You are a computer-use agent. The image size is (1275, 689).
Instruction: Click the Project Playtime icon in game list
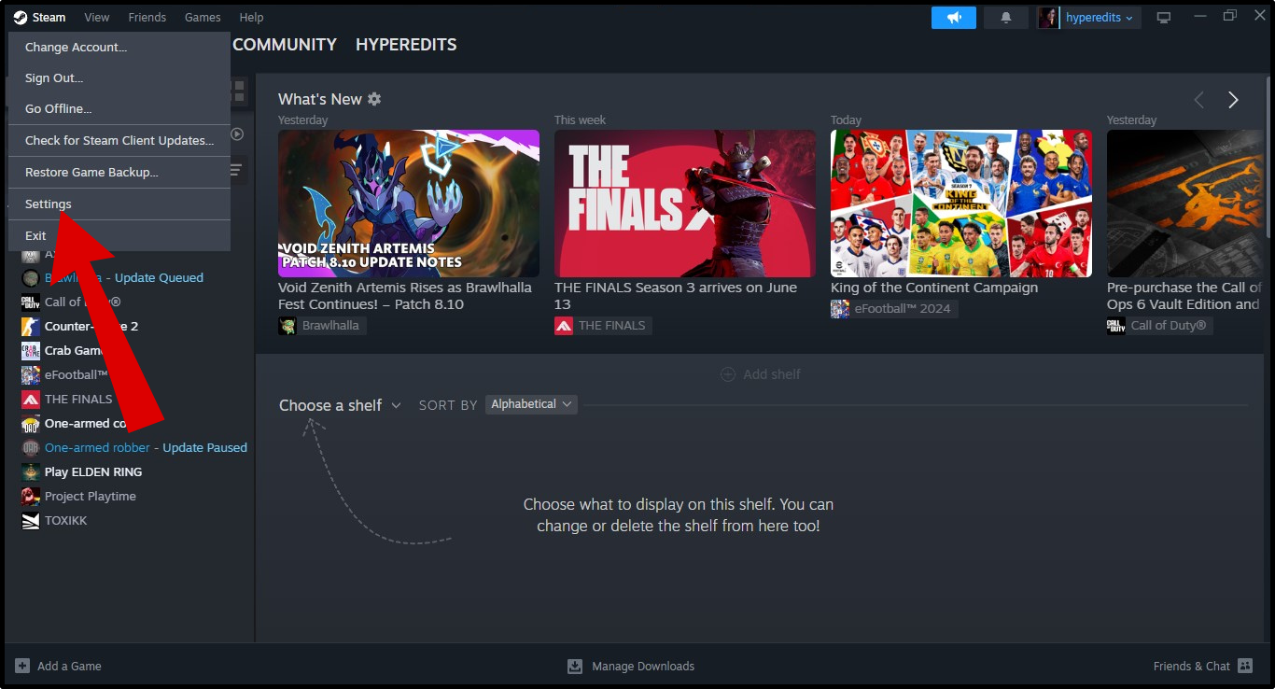pyautogui.click(x=31, y=497)
